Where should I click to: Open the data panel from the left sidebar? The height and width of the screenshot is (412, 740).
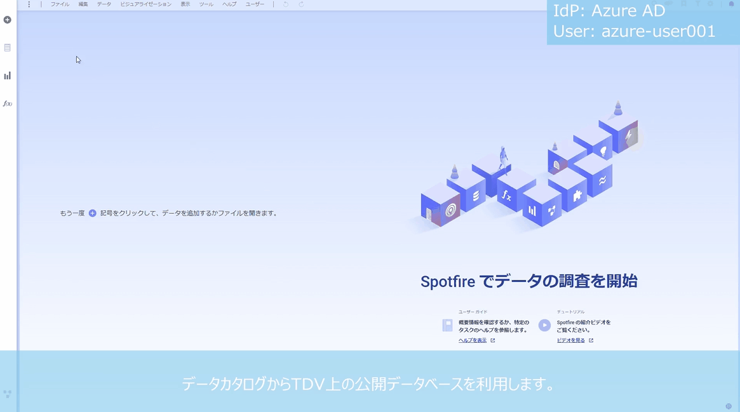7,47
